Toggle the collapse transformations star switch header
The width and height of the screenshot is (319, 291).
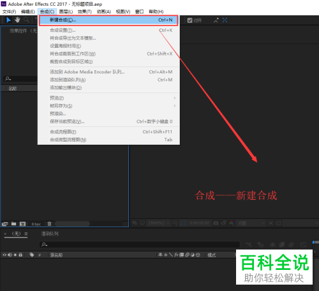point(166,255)
